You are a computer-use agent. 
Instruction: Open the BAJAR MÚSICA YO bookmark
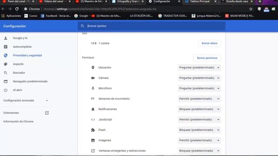pyautogui.click(x=239, y=16)
